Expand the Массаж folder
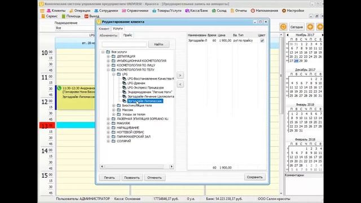The width and height of the screenshot is (361, 203). coord(114,110)
